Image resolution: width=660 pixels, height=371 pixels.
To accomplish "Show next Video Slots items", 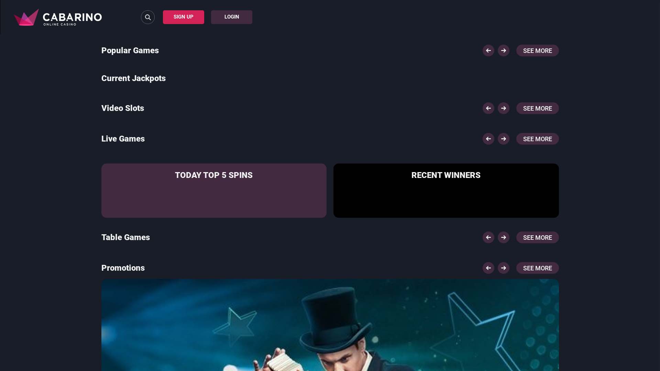I will (x=504, y=108).
